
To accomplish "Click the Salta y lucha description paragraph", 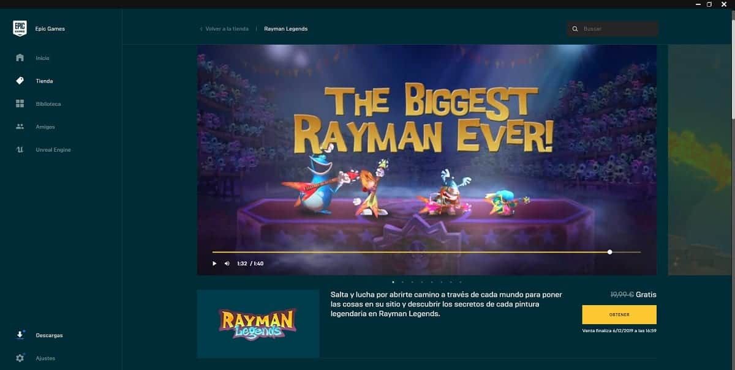I will tap(446, 304).
